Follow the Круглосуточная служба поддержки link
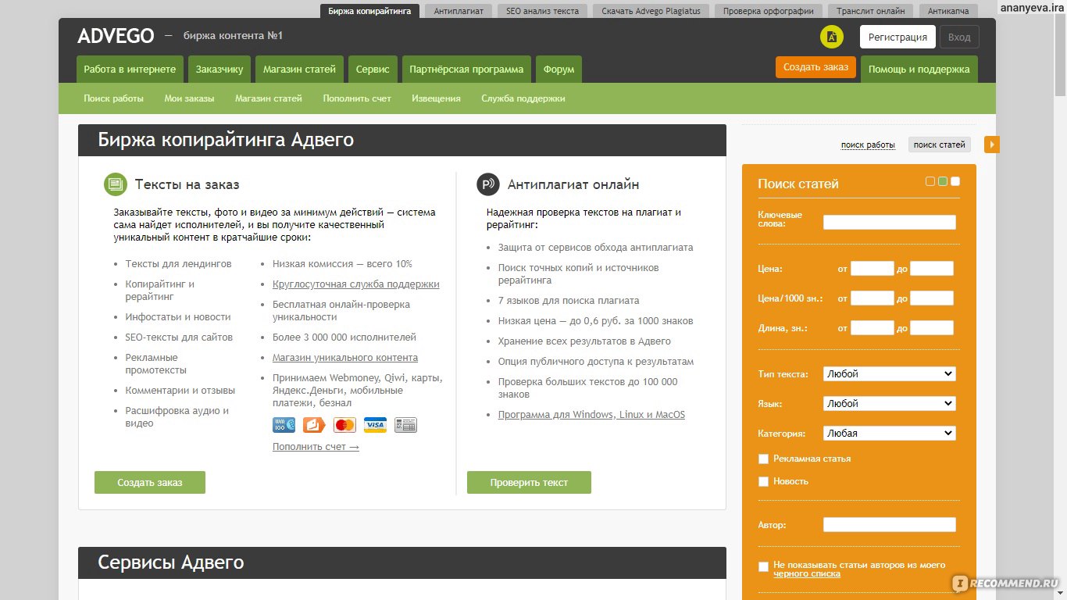Image resolution: width=1067 pixels, height=600 pixels. pyautogui.click(x=356, y=284)
